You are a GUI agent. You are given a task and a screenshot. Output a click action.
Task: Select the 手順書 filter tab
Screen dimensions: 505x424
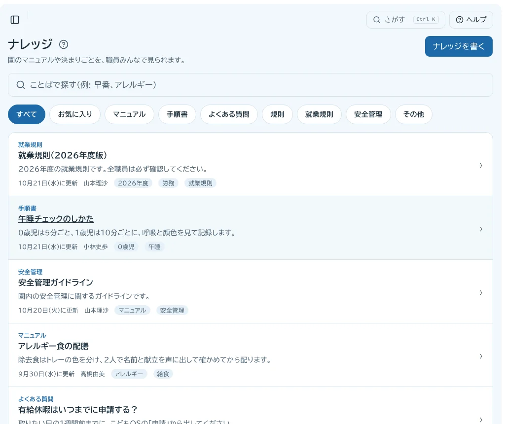pos(177,114)
